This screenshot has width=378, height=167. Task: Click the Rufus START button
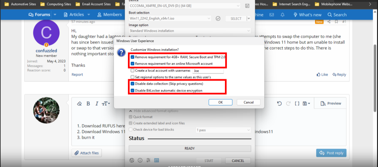[x=209, y=161]
